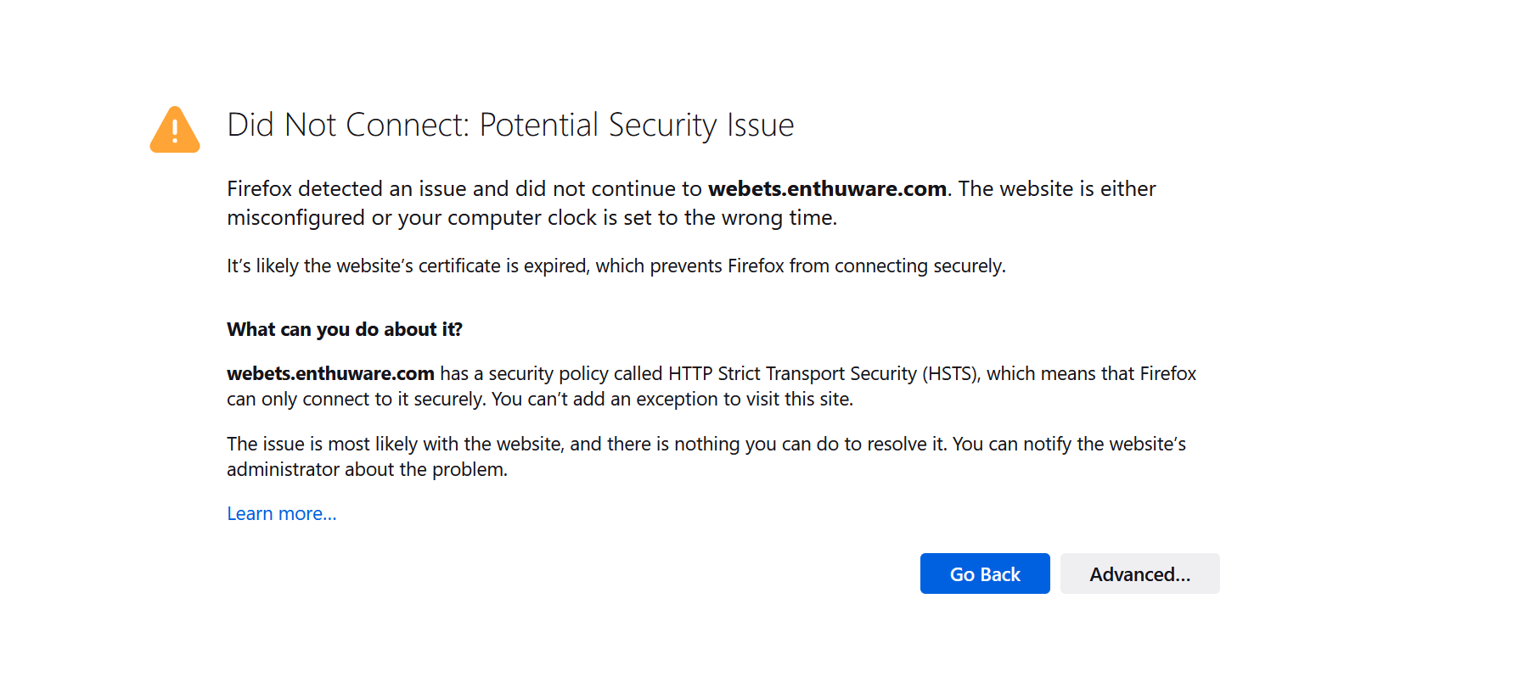Click bold webets.enthuware.com starting the HSTS paragraph
Screen dimensions: 1513x688
coord(330,374)
